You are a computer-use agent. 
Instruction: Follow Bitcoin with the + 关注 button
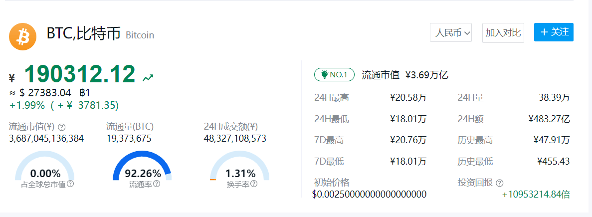point(554,32)
